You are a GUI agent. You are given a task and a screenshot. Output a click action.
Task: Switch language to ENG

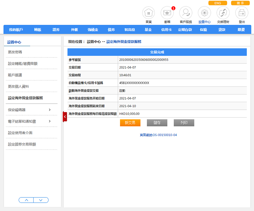point(217,3)
